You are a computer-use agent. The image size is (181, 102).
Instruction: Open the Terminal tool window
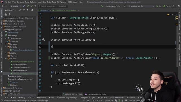coord(131,97)
